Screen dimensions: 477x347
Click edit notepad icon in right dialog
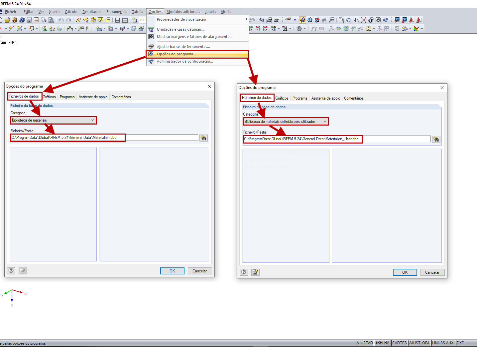coord(255,272)
